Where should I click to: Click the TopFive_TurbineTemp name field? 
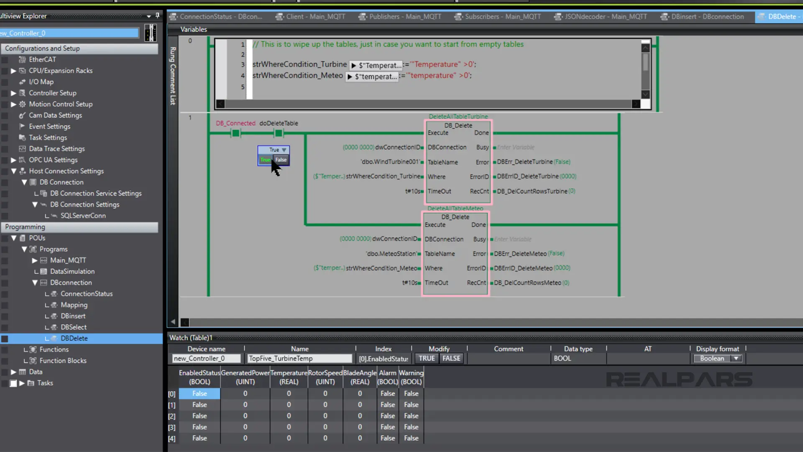point(299,359)
